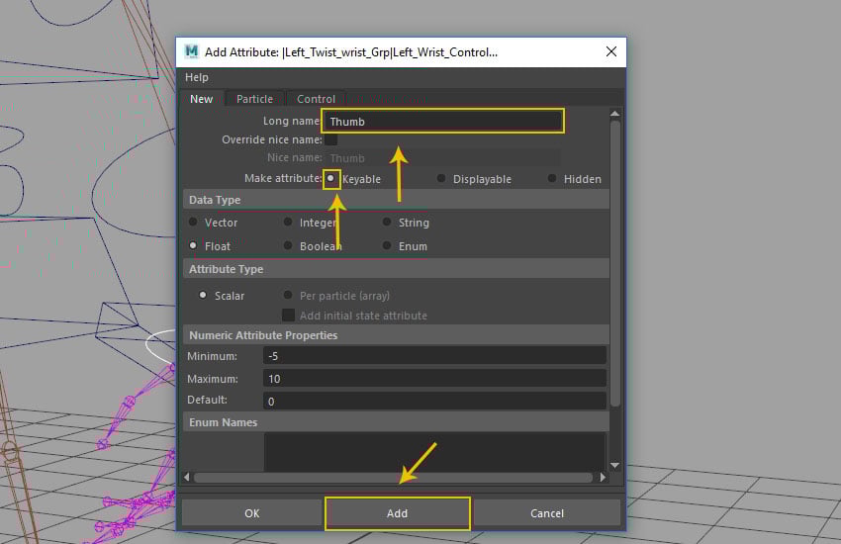Choose the Float data type
This screenshot has height=544, width=841.
pos(193,245)
